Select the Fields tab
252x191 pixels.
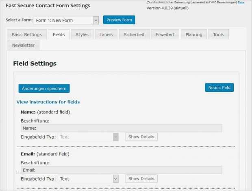pyautogui.click(x=59, y=34)
